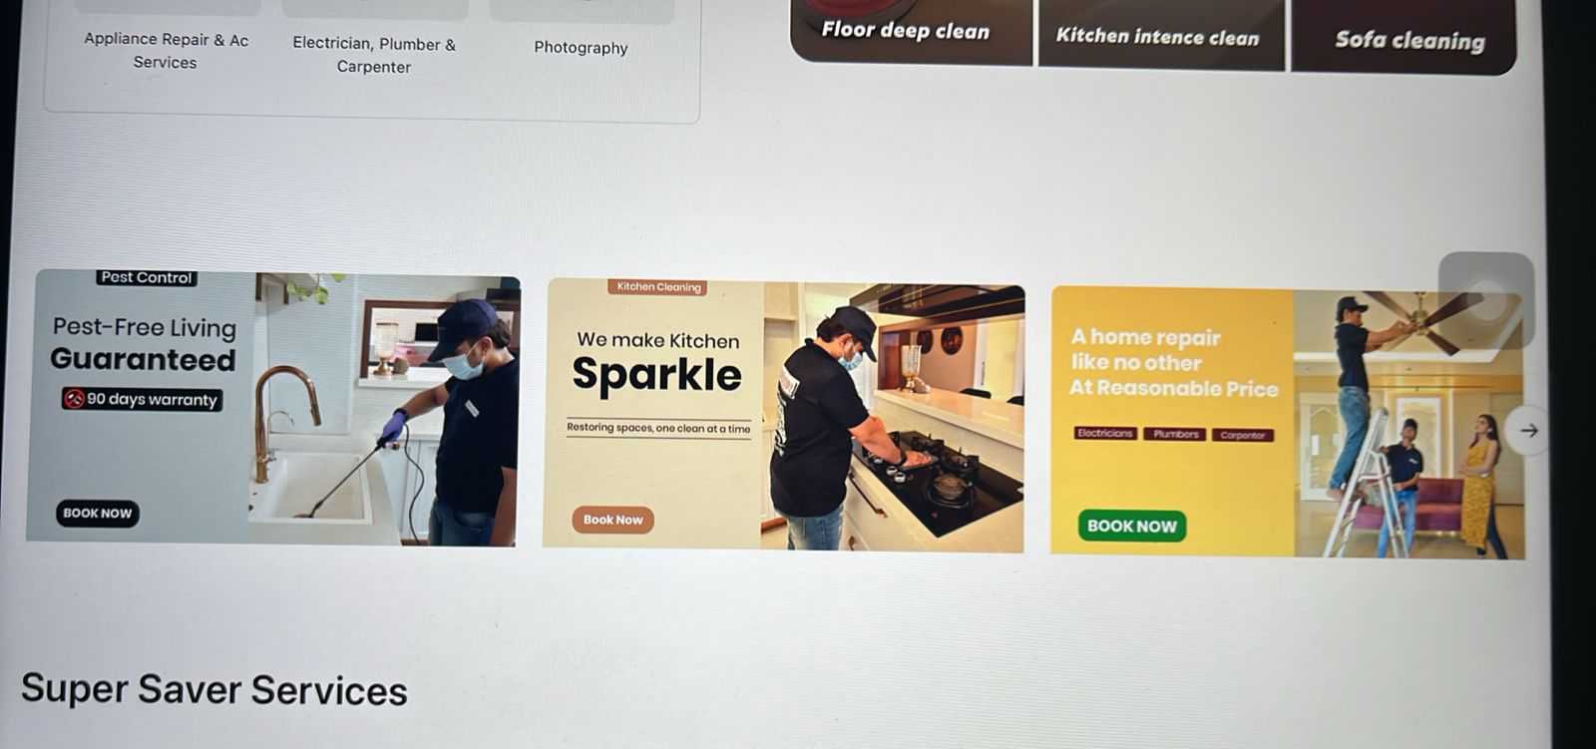Click the Pest Control tag label

pos(147,277)
